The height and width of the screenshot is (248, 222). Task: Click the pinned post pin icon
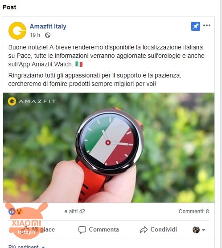coord(196,26)
